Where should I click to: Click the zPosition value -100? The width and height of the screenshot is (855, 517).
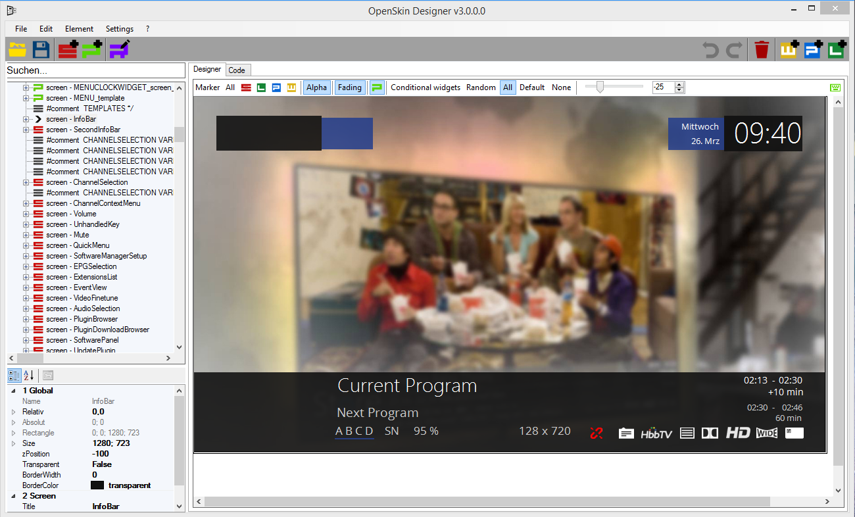pos(101,454)
